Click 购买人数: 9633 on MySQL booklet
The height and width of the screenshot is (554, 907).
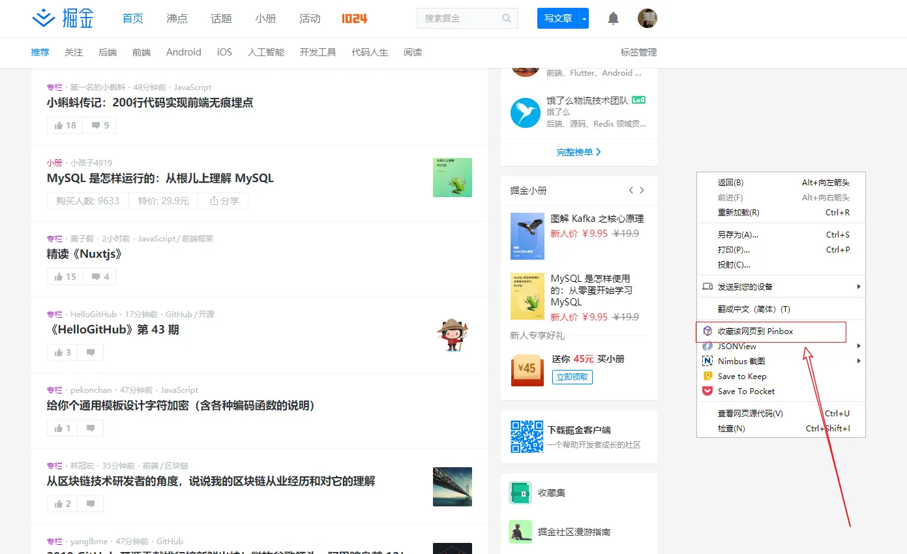(x=88, y=201)
